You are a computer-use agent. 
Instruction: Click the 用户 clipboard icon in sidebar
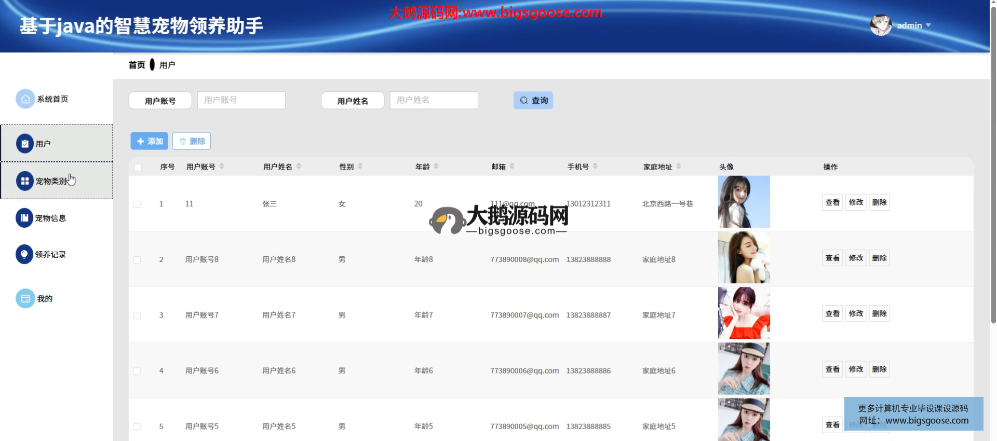24,144
